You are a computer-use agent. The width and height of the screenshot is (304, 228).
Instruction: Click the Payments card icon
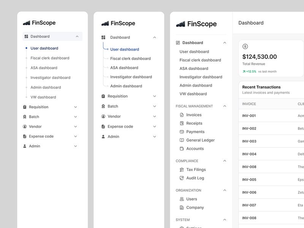pos(182,132)
